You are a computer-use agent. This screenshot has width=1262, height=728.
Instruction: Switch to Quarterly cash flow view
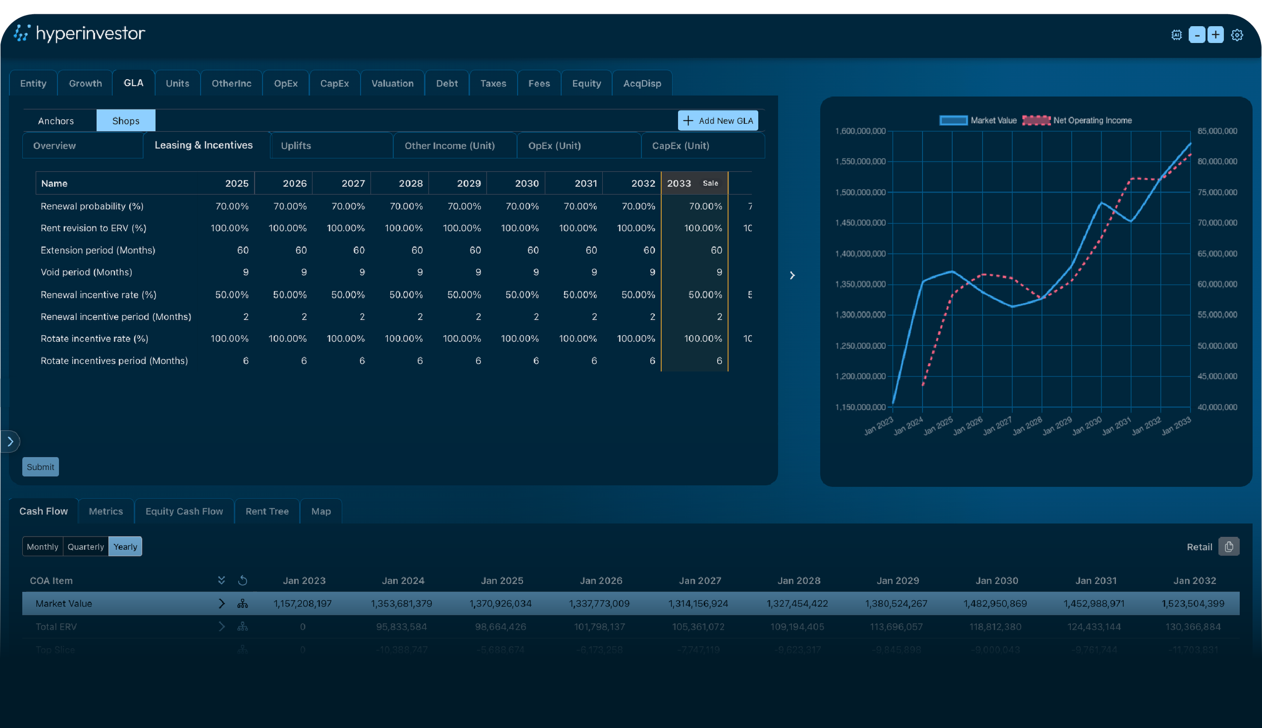pos(85,546)
